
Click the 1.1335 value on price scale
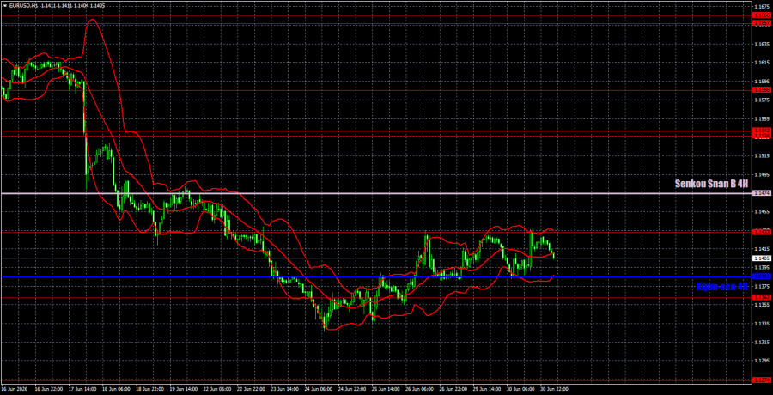[x=762, y=324]
